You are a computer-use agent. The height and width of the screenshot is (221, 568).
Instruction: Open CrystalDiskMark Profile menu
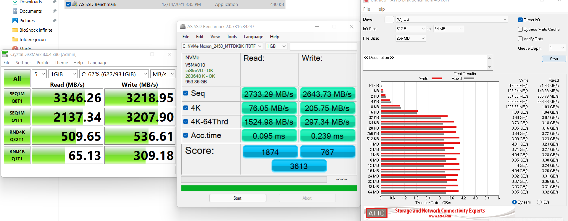(x=43, y=63)
